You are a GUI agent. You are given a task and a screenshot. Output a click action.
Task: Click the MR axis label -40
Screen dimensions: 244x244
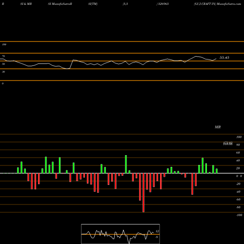(x=238, y=192)
